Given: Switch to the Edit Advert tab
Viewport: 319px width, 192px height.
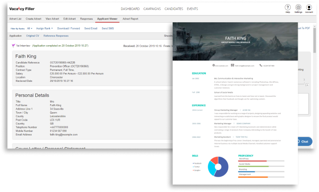Looking at the screenshot, I should 69,19.
